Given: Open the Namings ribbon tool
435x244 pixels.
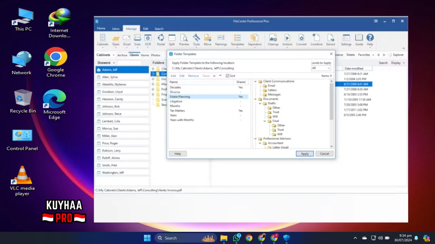Looking at the screenshot, I should [221, 40].
